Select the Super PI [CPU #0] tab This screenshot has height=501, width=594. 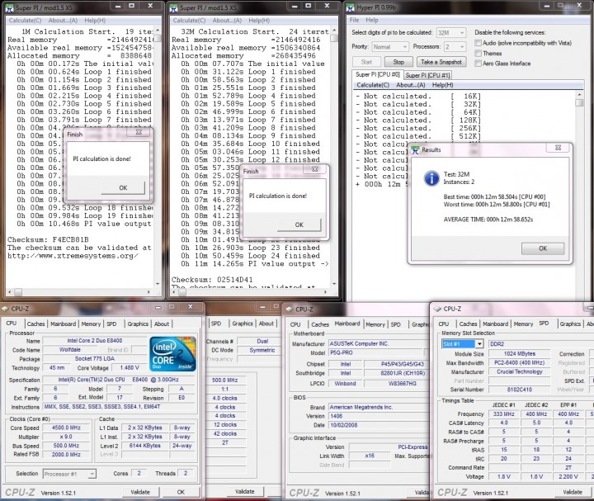click(378, 74)
